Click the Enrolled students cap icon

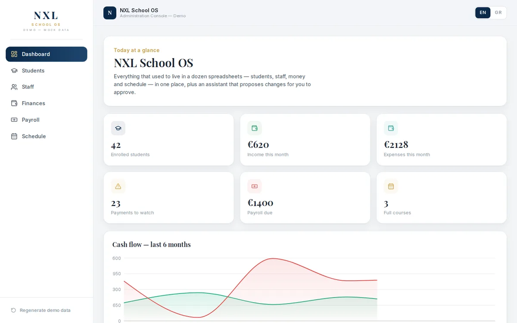(118, 128)
